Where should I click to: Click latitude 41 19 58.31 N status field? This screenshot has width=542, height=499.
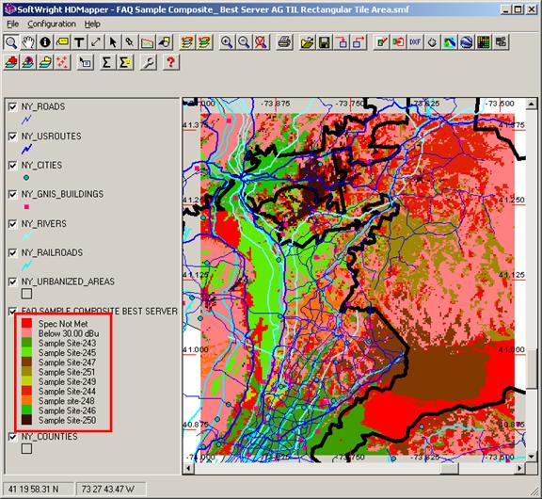click(x=38, y=489)
